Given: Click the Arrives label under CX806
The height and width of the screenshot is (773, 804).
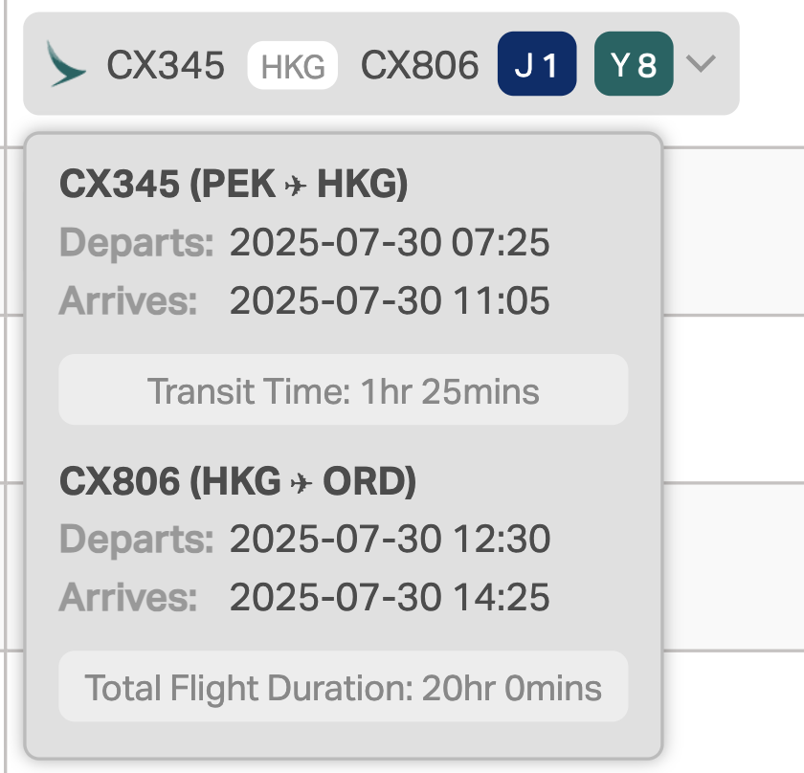Looking at the screenshot, I should pos(128,598).
